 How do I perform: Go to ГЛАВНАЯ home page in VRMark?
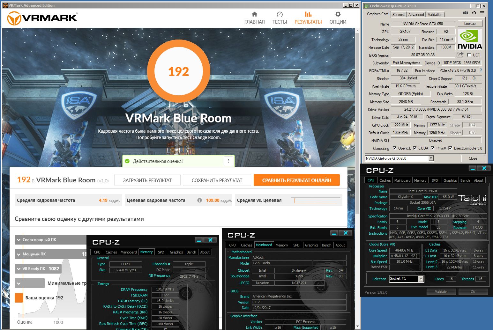tap(254, 18)
